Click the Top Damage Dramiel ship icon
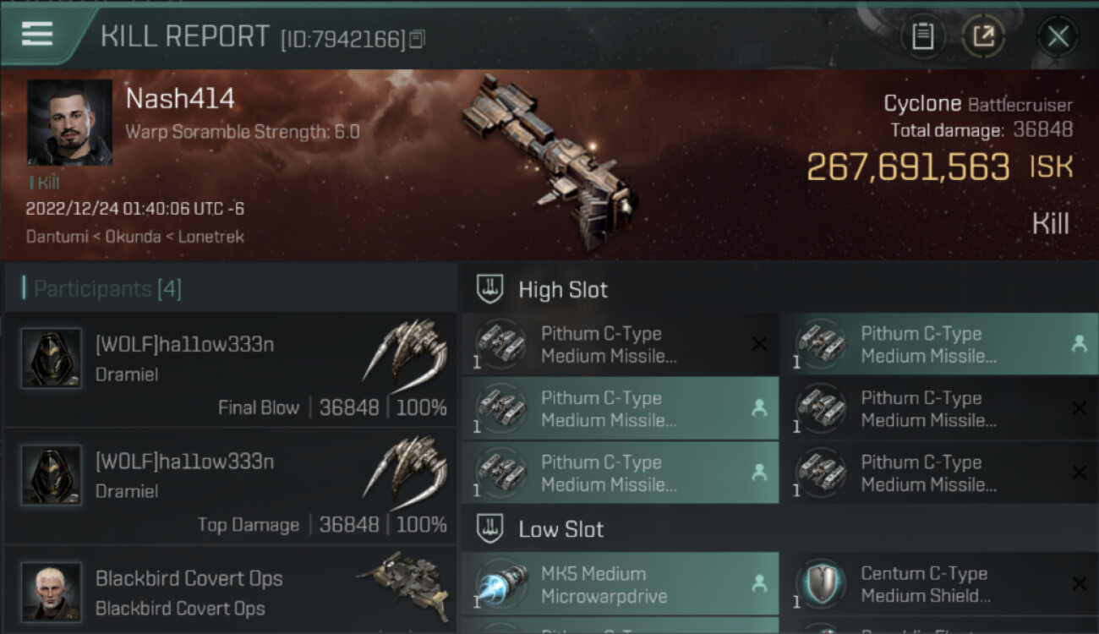 (405, 474)
